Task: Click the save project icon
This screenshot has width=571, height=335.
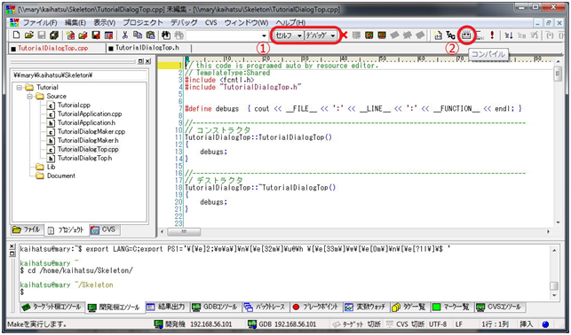Action: [96, 35]
